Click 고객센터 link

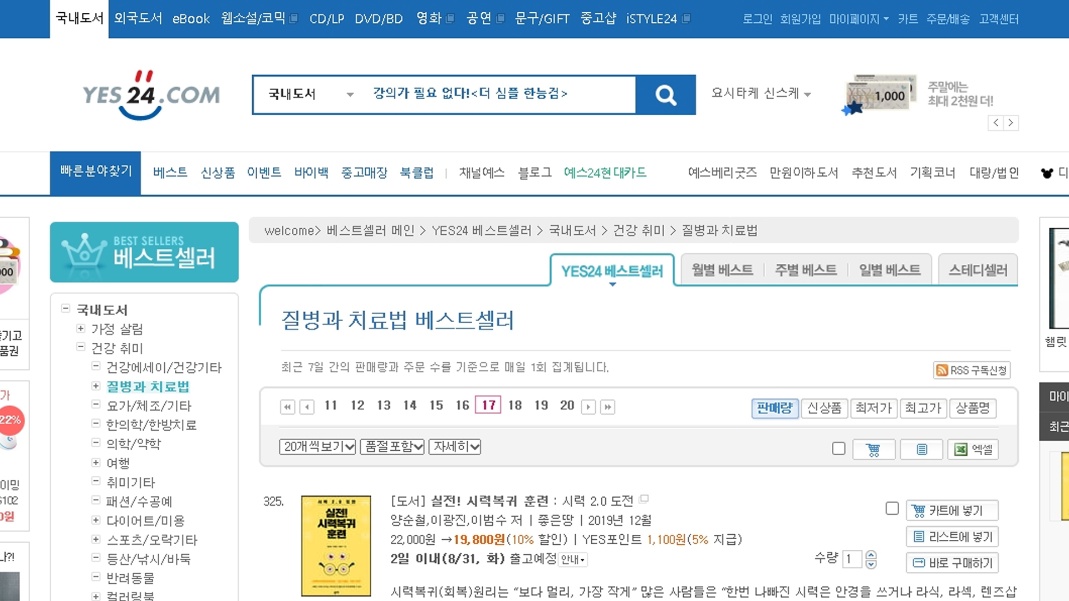(x=999, y=19)
